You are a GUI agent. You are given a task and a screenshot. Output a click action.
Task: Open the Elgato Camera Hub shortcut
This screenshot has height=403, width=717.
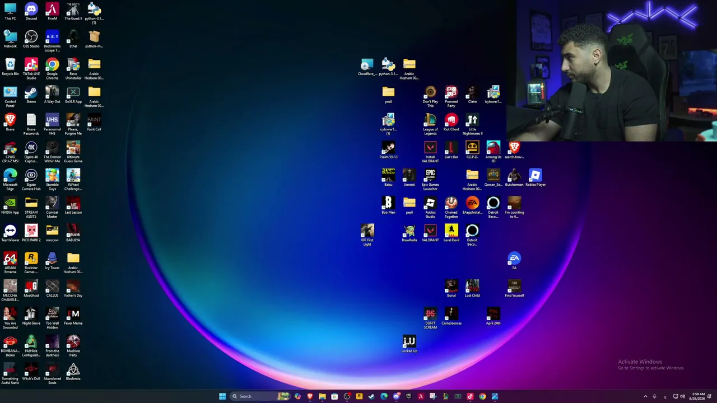(x=31, y=180)
